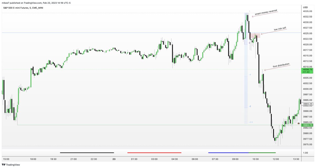Click the 03:00 time axis label
The width and height of the screenshot is (316, 168).
click(x=154, y=159)
